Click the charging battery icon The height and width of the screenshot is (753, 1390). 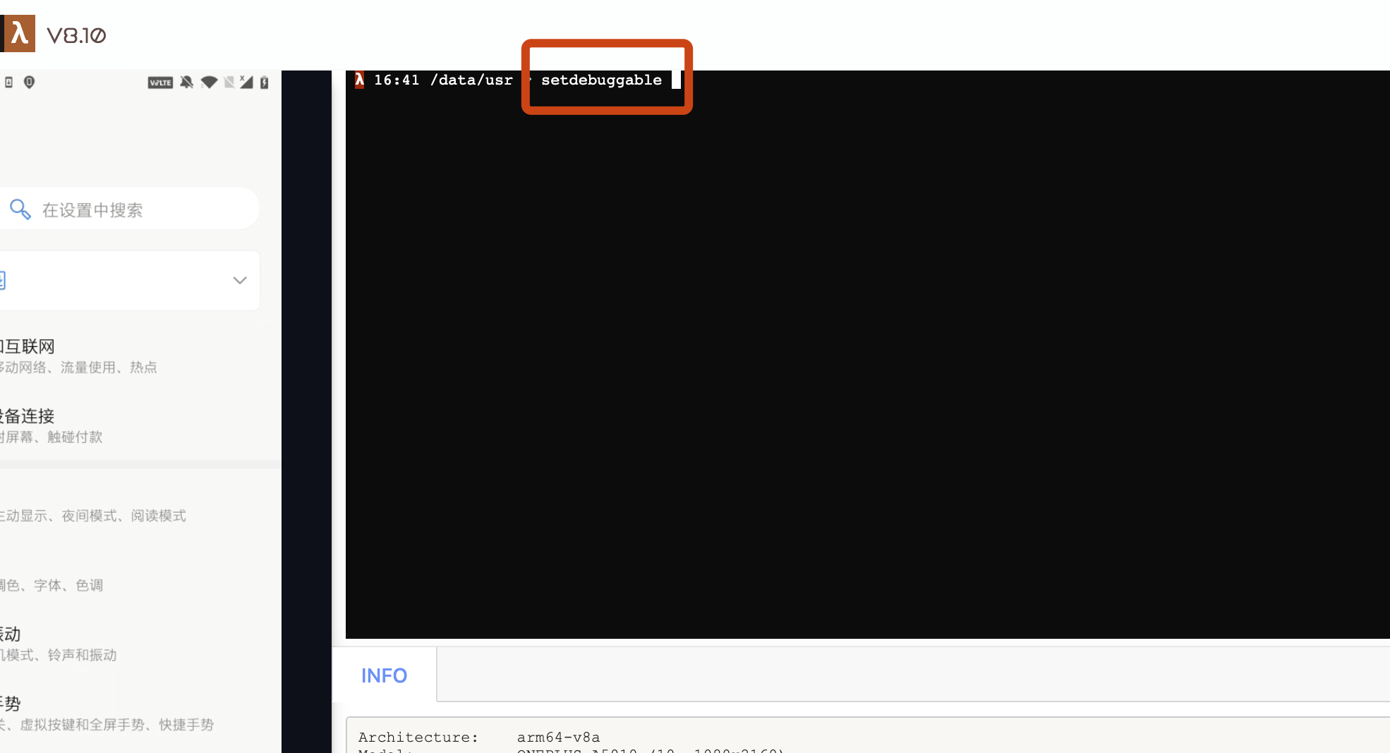coord(264,82)
